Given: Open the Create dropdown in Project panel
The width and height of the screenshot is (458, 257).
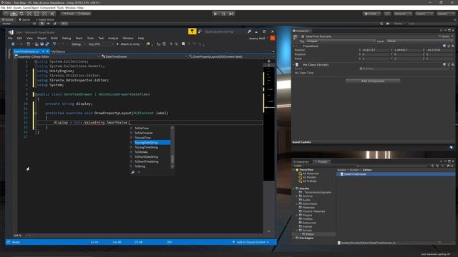Looking at the screenshot, I should coord(298,166).
